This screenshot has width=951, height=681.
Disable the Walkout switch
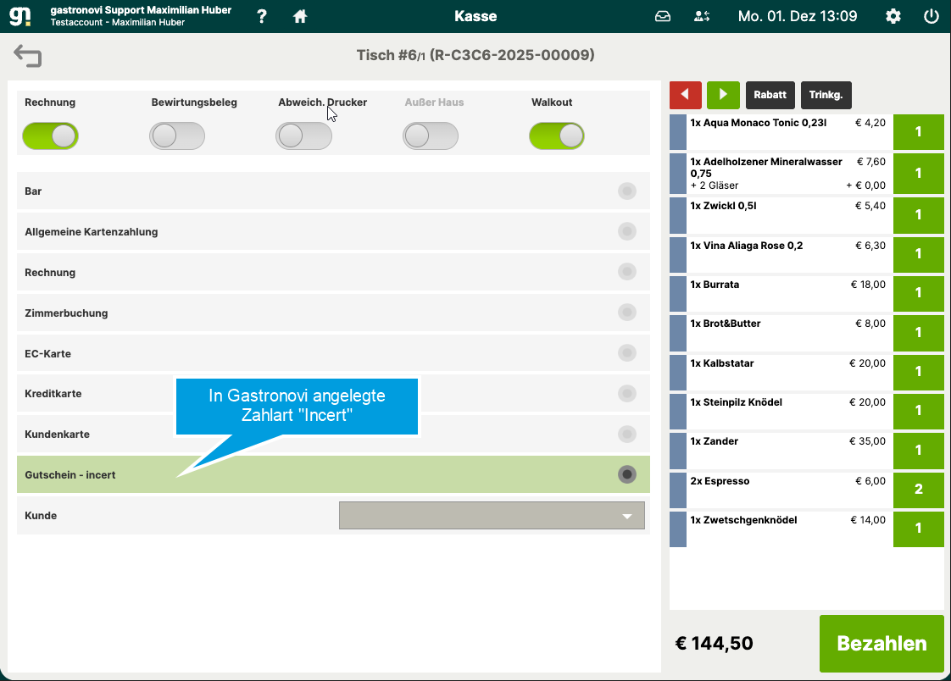[x=557, y=136]
